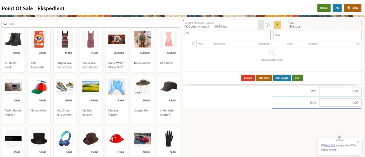The width and height of the screenshot is (365, 157).
Task: Start a new sale with Ny
Action: (x=337, y=8)
